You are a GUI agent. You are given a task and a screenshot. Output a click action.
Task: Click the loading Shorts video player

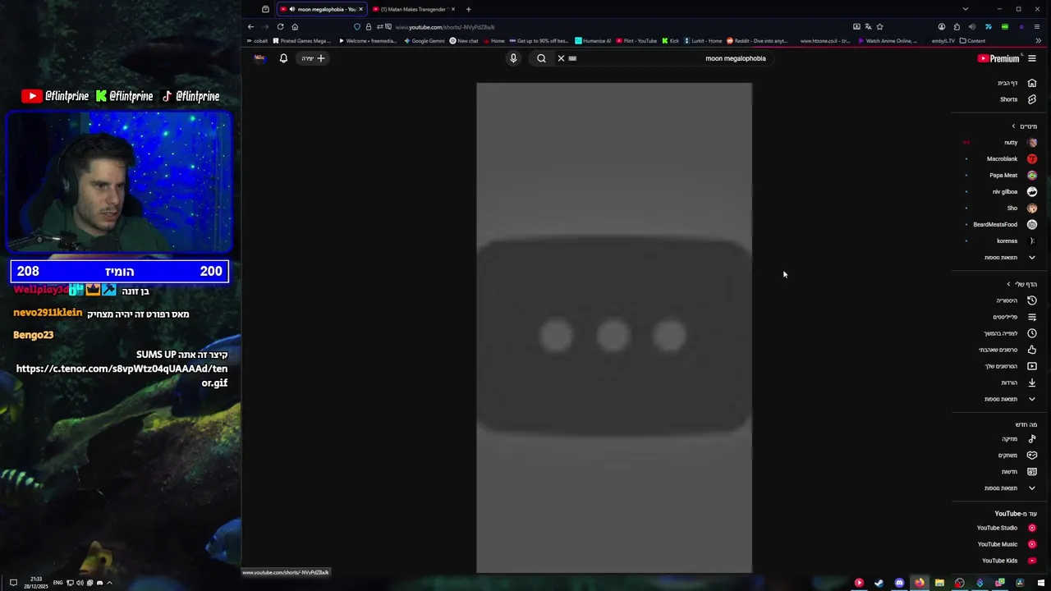coord(614,328)
